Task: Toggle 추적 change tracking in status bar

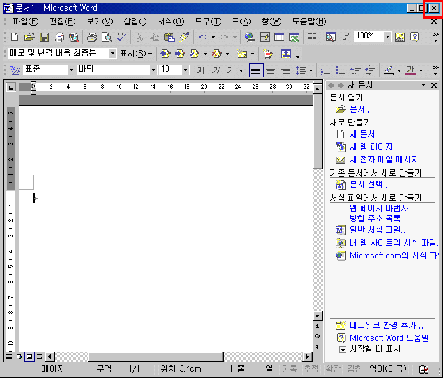Action: pos(311,368)
